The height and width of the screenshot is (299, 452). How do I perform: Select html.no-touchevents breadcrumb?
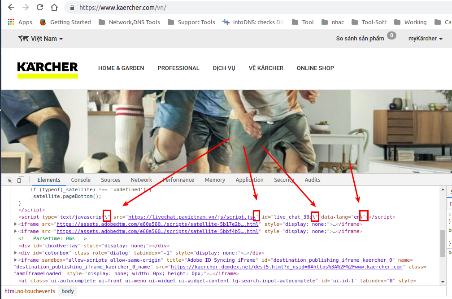30,291
